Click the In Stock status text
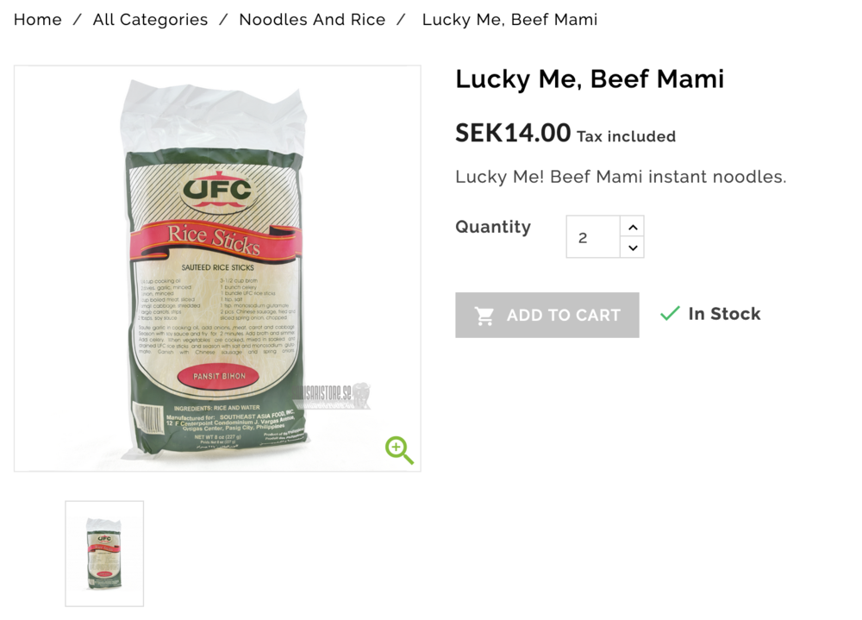Image resolution: width=862 pixels, height=620 pixels. (x=724, y=314)
